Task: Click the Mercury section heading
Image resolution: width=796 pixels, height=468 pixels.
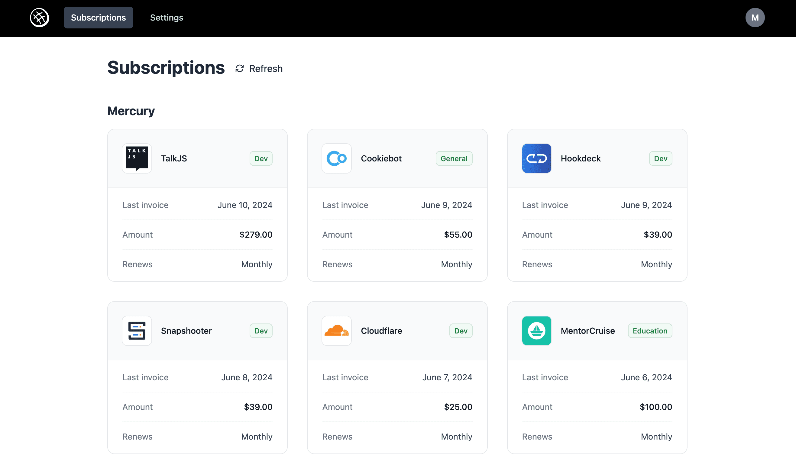Action: tap(131, 111)
